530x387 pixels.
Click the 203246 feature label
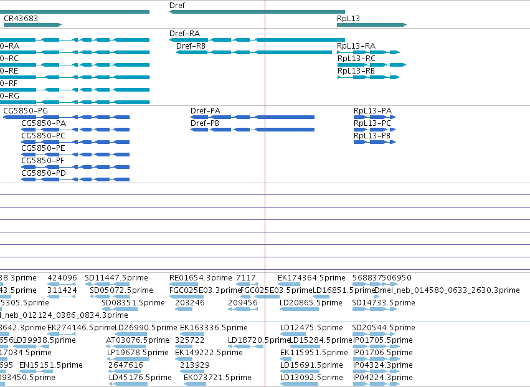point(190,303)
